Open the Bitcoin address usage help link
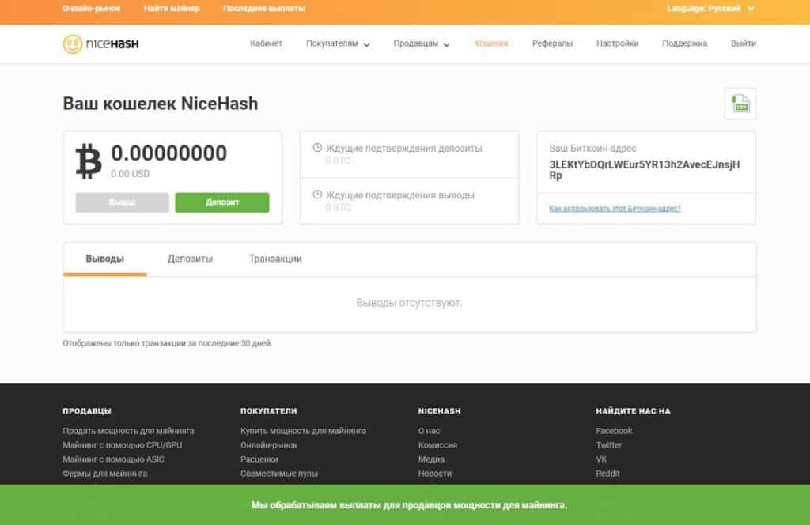This screenshot has height=525, width=810. [x=615, y=209]
